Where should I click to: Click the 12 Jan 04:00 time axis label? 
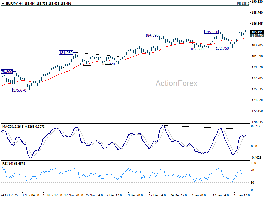[221, 195]
